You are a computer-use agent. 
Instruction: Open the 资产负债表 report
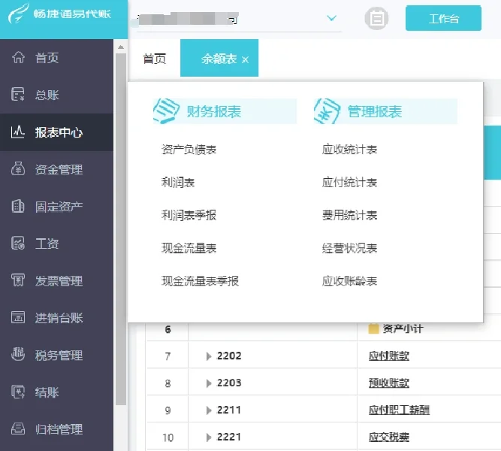click(189, 150)
